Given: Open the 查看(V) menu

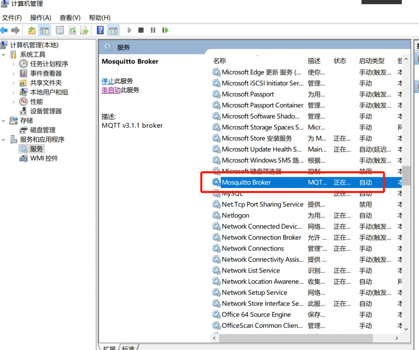Looking at the screenshot, I should pos(69,18).
